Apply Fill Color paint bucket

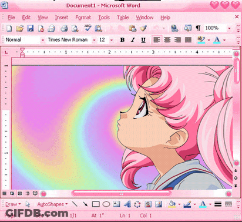click(x=172, y=204)
